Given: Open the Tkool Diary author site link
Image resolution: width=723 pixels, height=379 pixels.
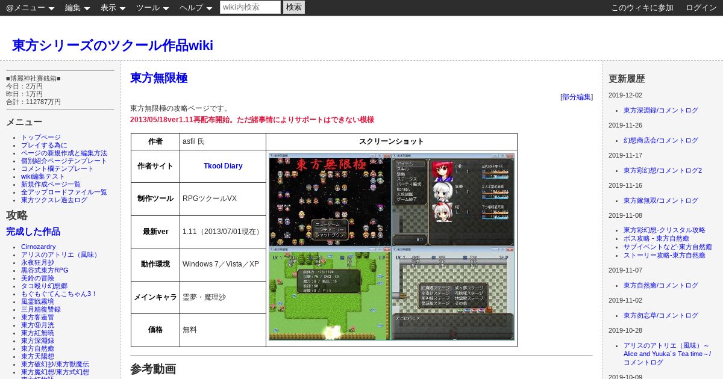Looking at the screenshot, I should 223,166.
